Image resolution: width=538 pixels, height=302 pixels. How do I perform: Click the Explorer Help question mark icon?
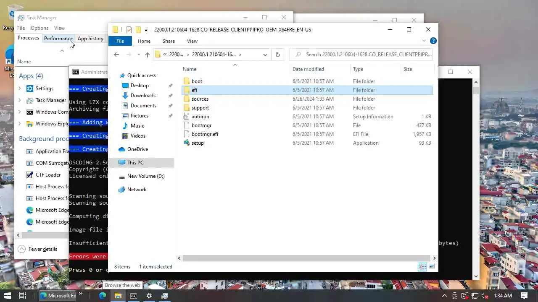click(433, 41)
